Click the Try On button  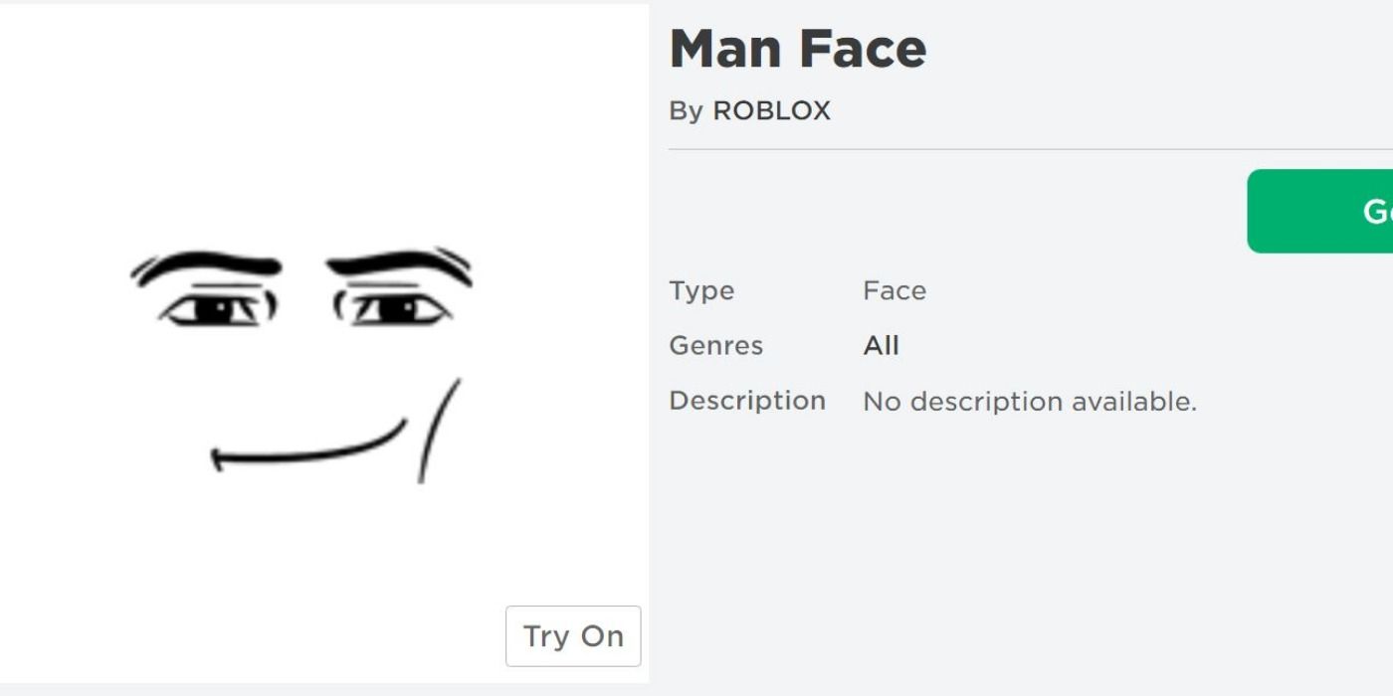click(573, 636)
